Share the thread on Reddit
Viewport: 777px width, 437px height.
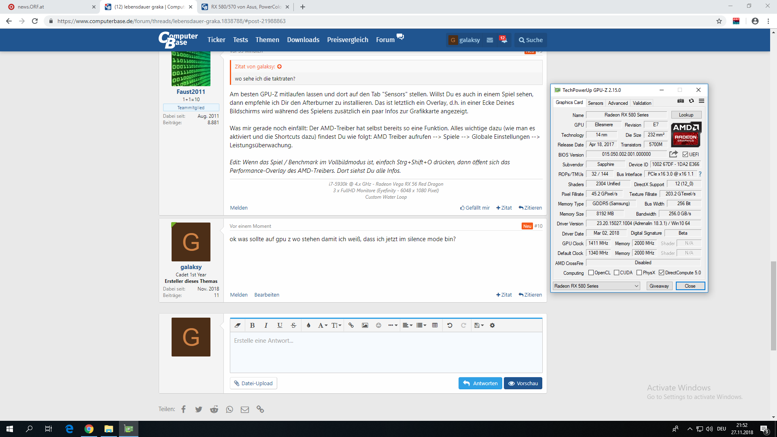(214, 409)
